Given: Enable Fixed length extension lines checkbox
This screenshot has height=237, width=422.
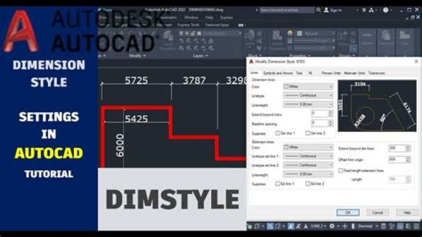Looking at the screenshot, I should [x=341, y=170].
